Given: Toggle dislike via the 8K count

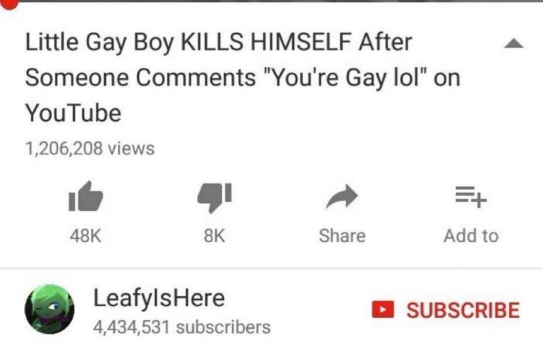Looking at the screenshot, I should click(213, 236).
